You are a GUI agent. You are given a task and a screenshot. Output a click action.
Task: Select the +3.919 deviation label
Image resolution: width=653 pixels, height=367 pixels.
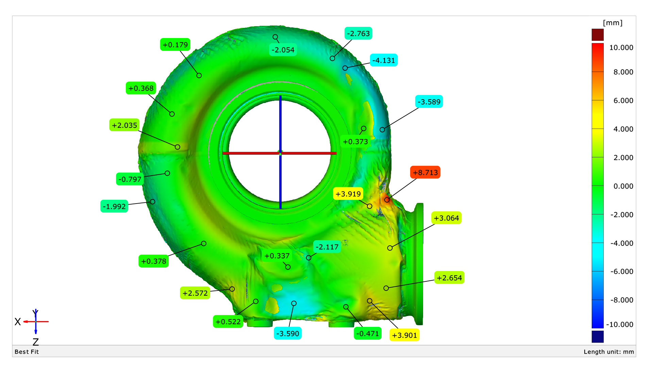coord(348,194)
